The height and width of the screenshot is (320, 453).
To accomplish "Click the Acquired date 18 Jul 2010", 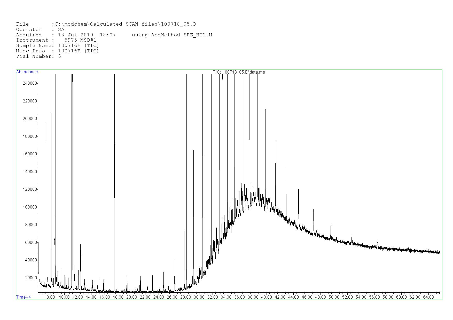I will point(75,35).
